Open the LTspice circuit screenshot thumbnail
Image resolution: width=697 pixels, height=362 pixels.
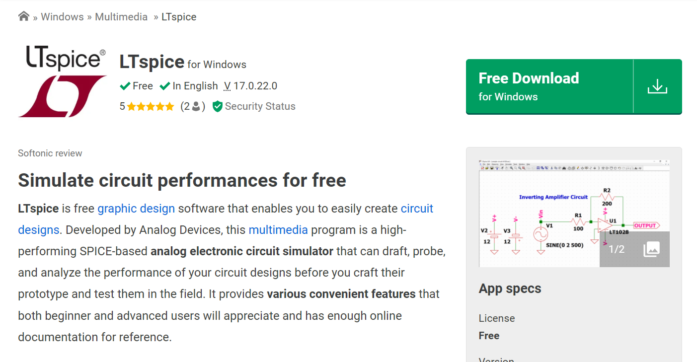(574, 213)
